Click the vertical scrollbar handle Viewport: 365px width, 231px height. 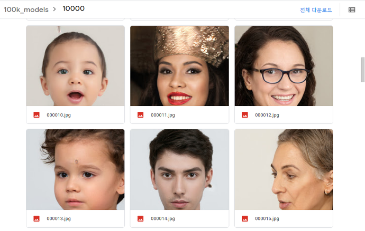point(363,70)
